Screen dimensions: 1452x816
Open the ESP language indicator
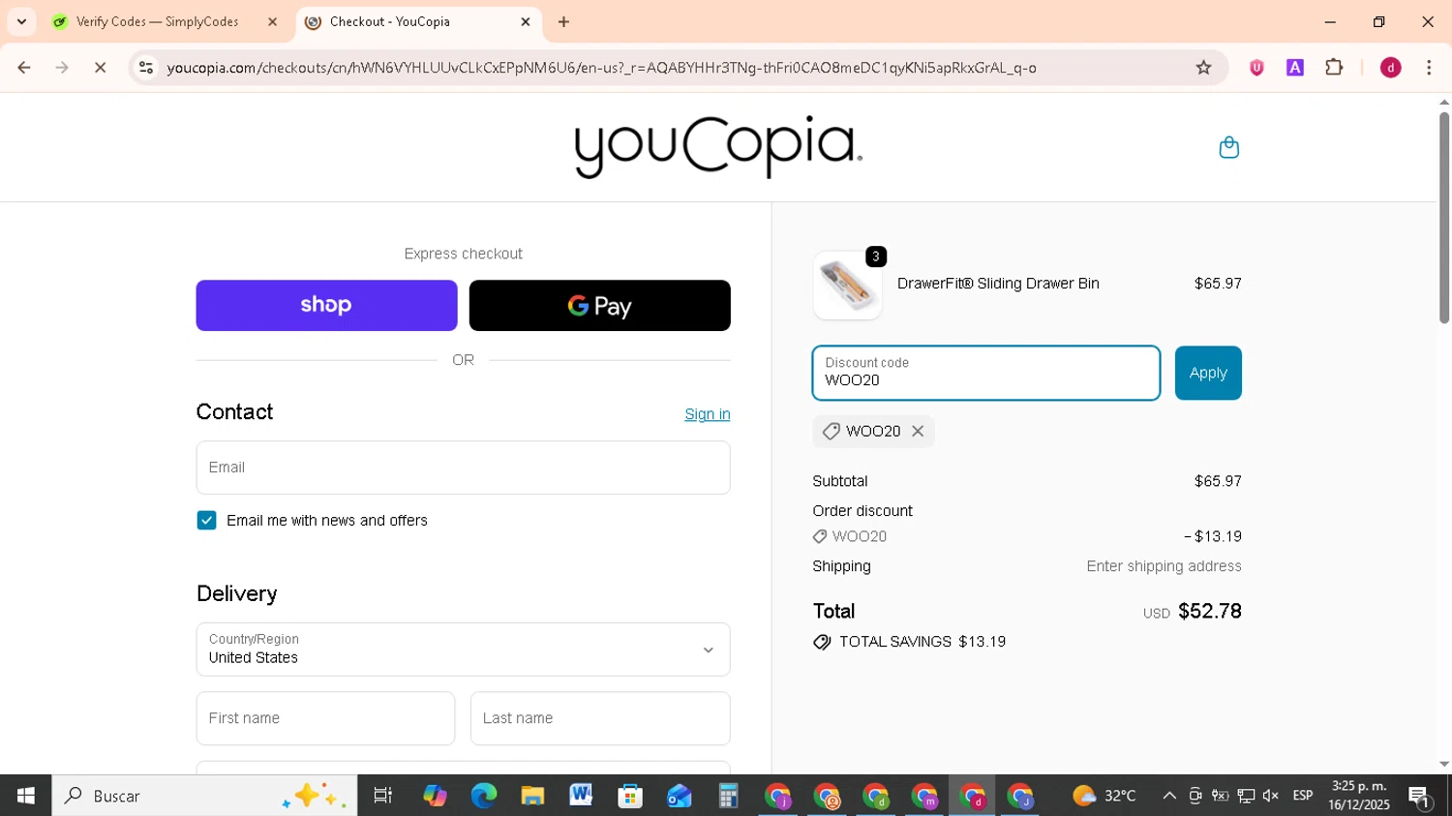point(1303,796)
